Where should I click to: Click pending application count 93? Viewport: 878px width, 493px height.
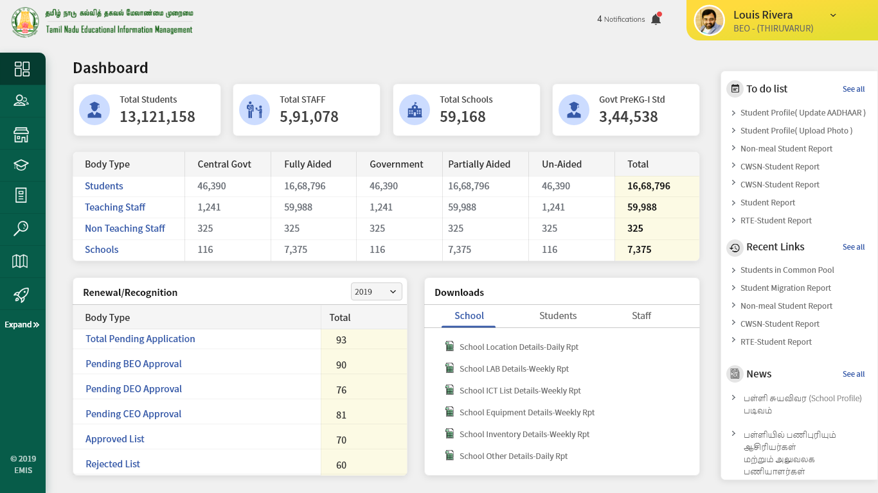341,340
